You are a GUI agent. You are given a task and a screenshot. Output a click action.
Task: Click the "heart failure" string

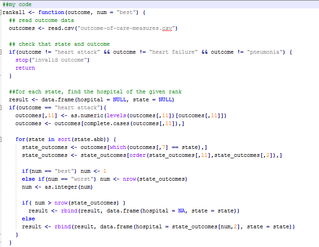click(173, 52)
